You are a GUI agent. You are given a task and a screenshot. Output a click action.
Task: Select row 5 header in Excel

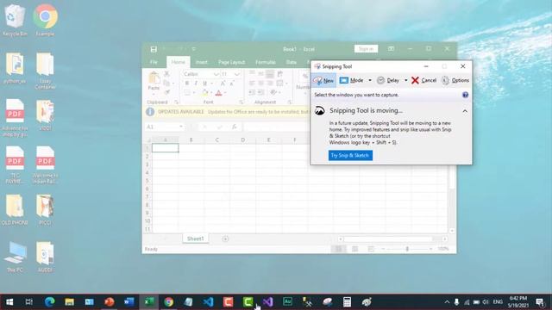(147, 181)
